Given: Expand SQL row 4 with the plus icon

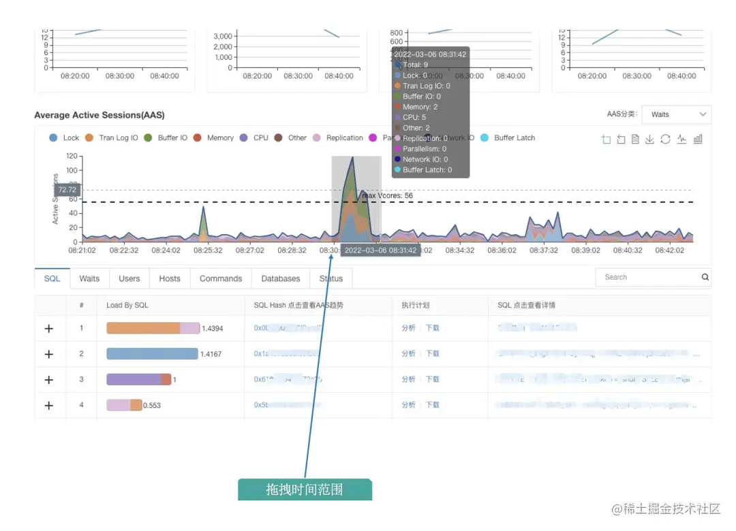Looking at the screenshot, I should coord(49,405).
